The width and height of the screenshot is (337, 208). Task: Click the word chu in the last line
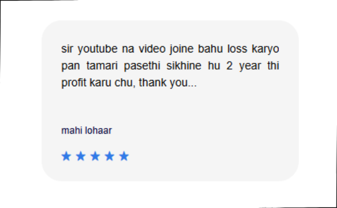[x=125, y=83]
